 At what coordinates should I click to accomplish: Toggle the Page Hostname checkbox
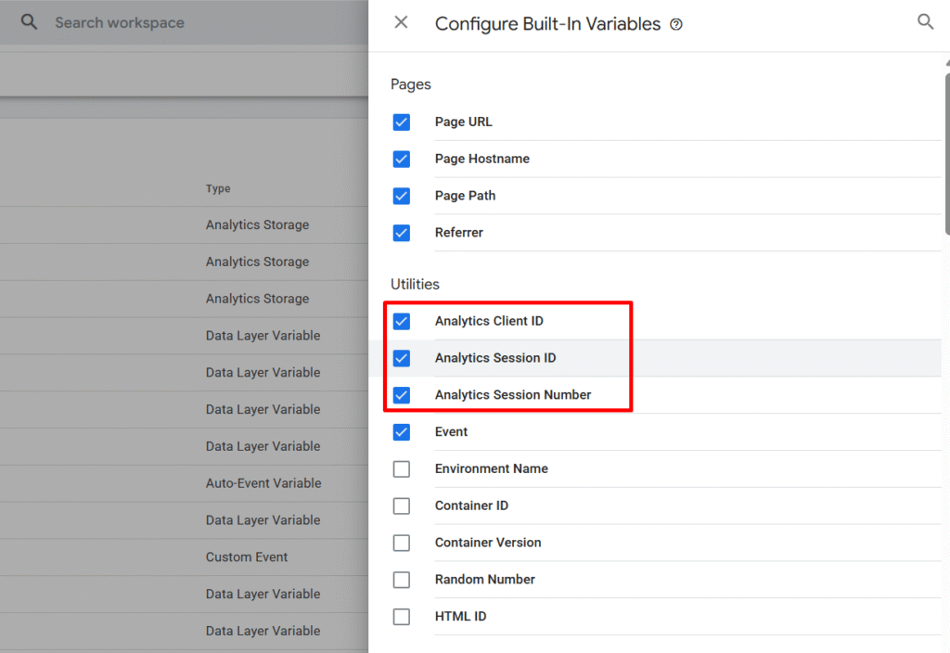402,160
